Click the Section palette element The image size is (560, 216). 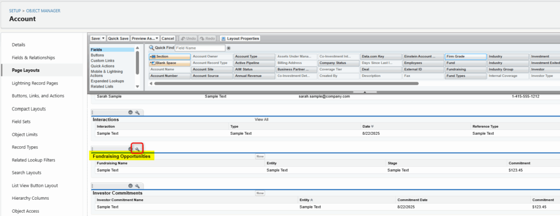point(170,57)
